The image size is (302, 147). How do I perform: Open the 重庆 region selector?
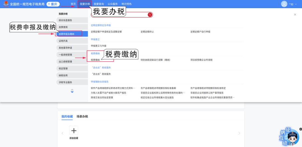pyautogui.click(x=53, y=4)
